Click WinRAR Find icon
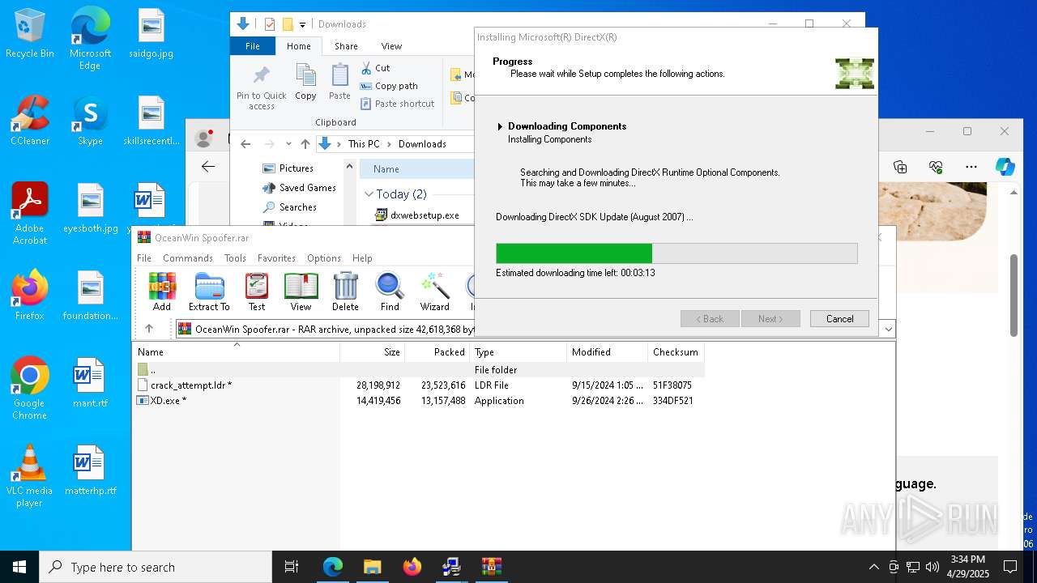This screenshot has width=1037, height=583. 390,291
